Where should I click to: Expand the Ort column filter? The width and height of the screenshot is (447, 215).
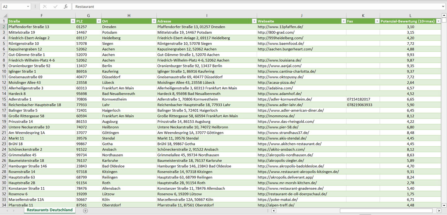(x=154, y=21)
